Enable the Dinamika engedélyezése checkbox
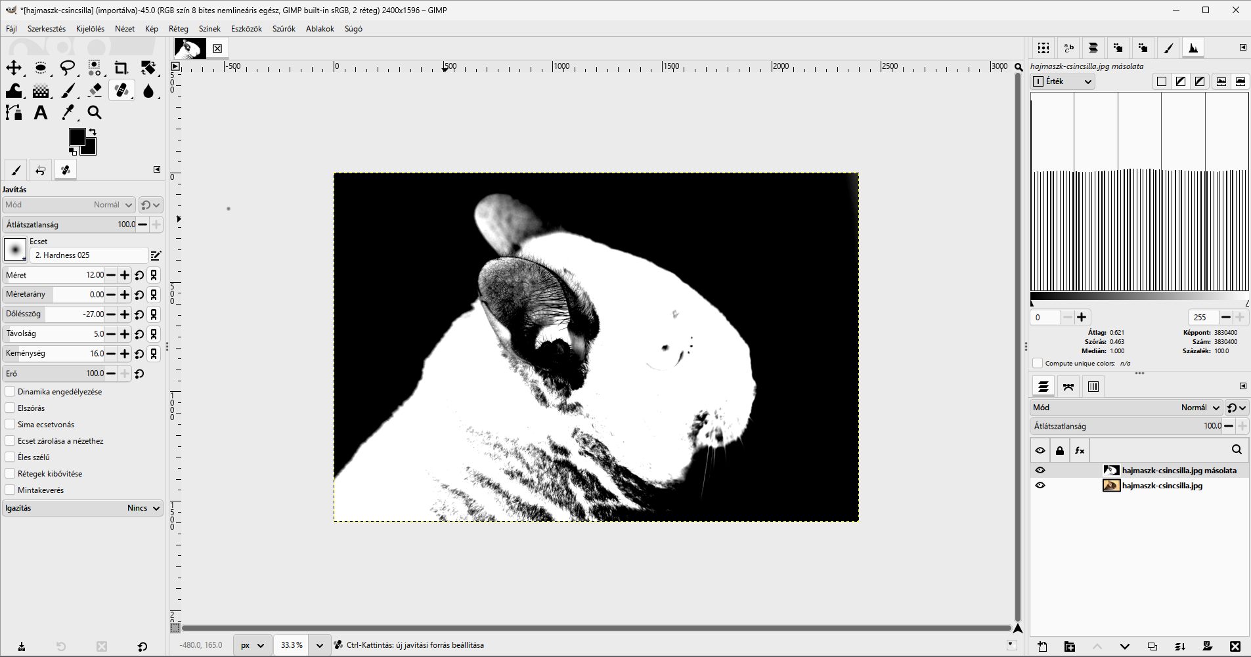Viewport: 1251px width, 657px height. (10, 391)
